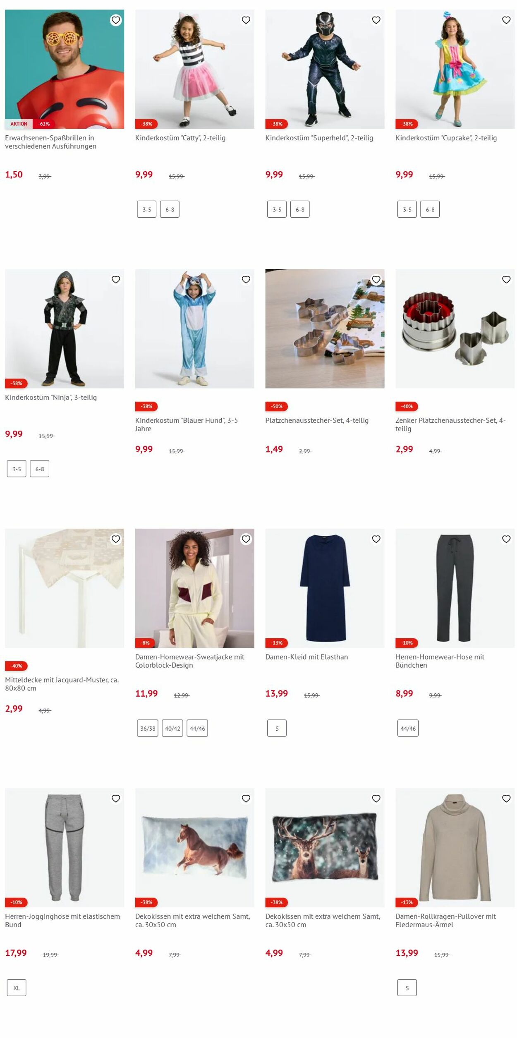Select size 3-5 for Catty costume

tap(147, 209)
